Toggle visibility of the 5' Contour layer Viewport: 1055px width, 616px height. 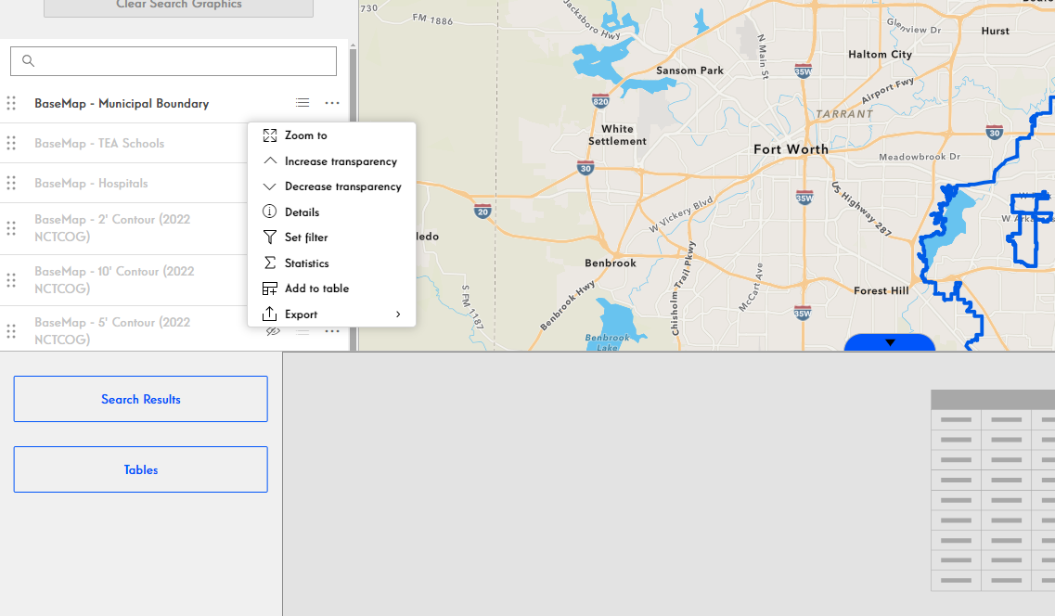pos(272,330)
